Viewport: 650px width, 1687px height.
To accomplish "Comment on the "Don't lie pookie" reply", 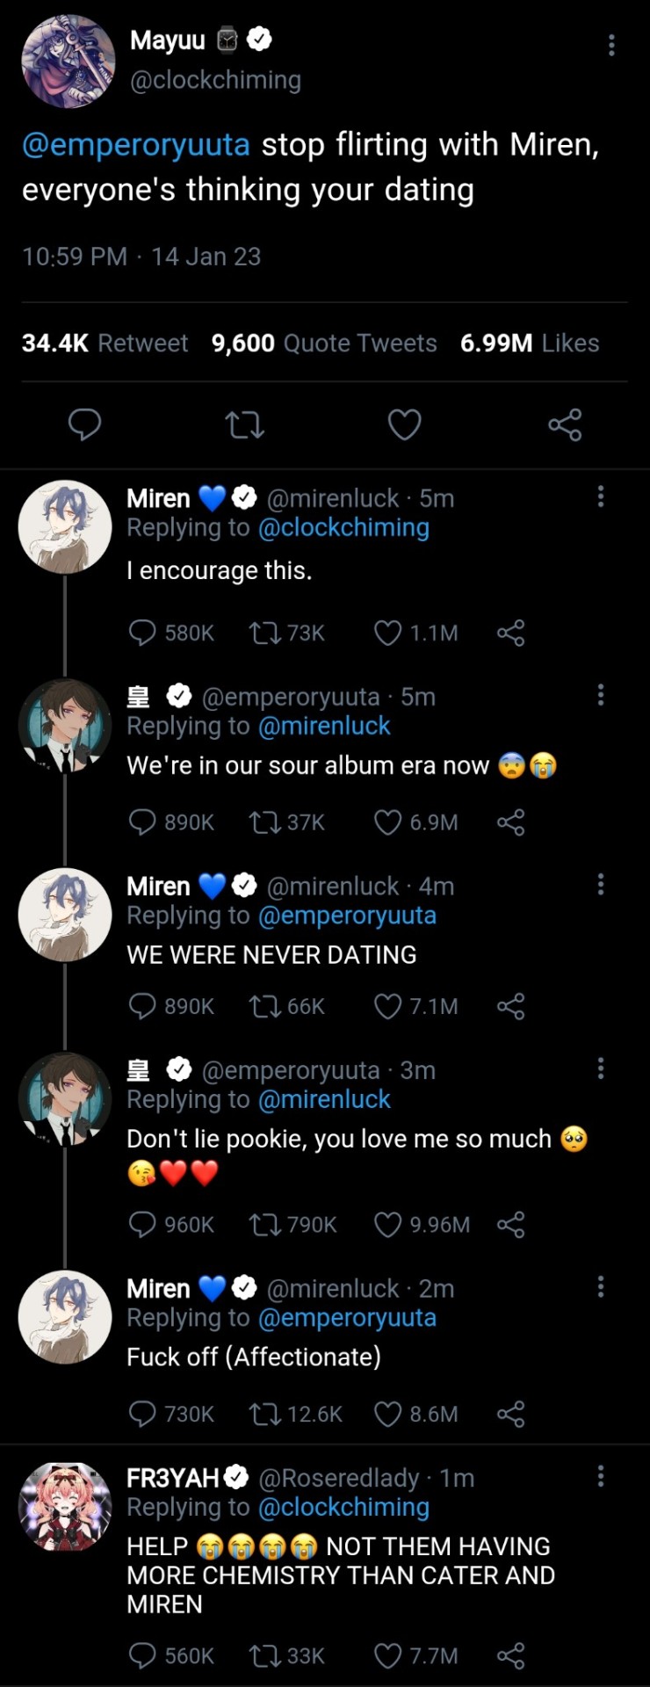I will coord(142,1224).
